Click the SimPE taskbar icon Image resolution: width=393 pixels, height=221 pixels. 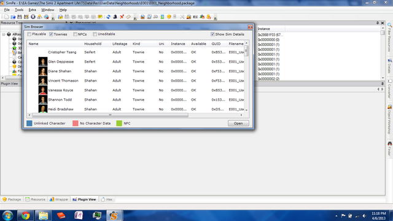click(x=114, y=215)
